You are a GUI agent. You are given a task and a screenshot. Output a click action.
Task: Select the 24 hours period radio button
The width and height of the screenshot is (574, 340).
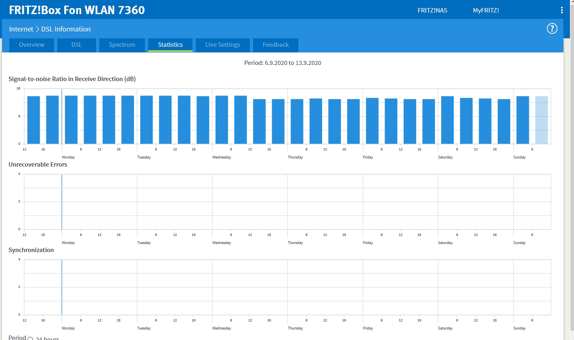30,338
